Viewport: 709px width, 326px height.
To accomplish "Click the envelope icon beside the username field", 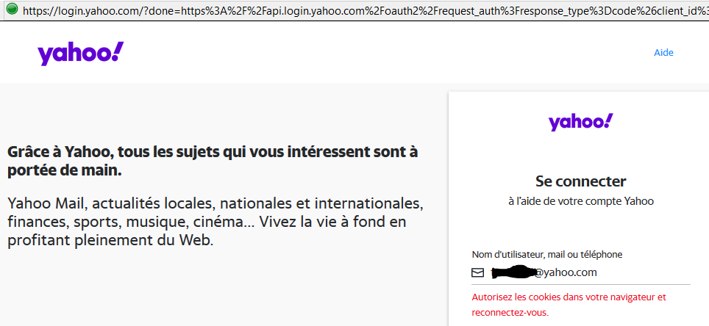I will tap(477, 272).
